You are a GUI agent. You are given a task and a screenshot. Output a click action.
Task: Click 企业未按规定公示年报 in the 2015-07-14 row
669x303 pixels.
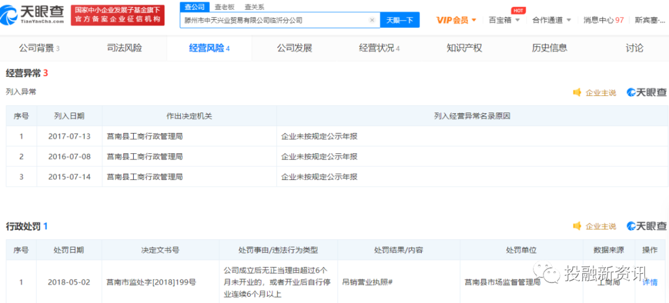pyautogui.click(x=319, y=176)
